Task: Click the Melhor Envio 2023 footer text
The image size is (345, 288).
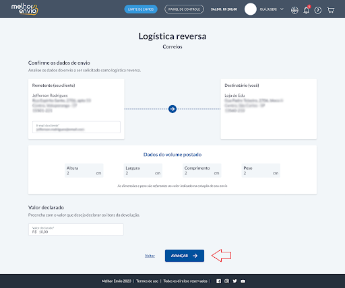Action: click(117, 281)
